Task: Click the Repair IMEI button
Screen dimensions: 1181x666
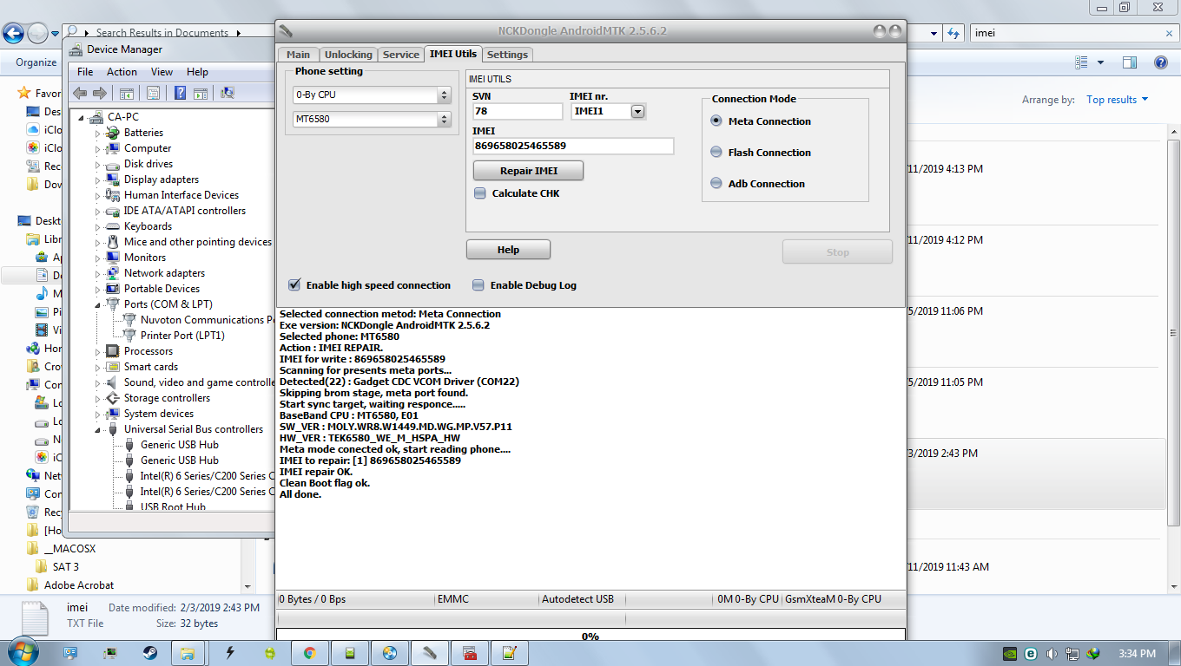Action: 528,171
